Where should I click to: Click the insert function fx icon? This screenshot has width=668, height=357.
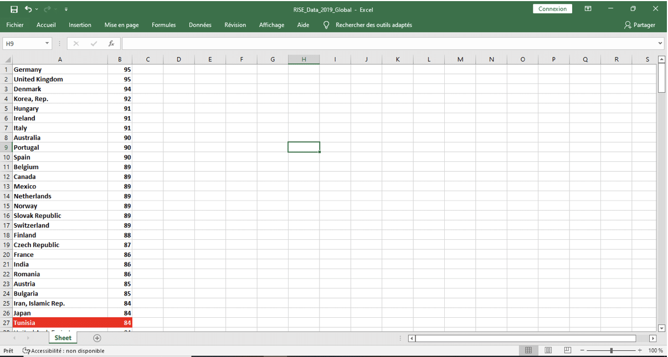111,44
